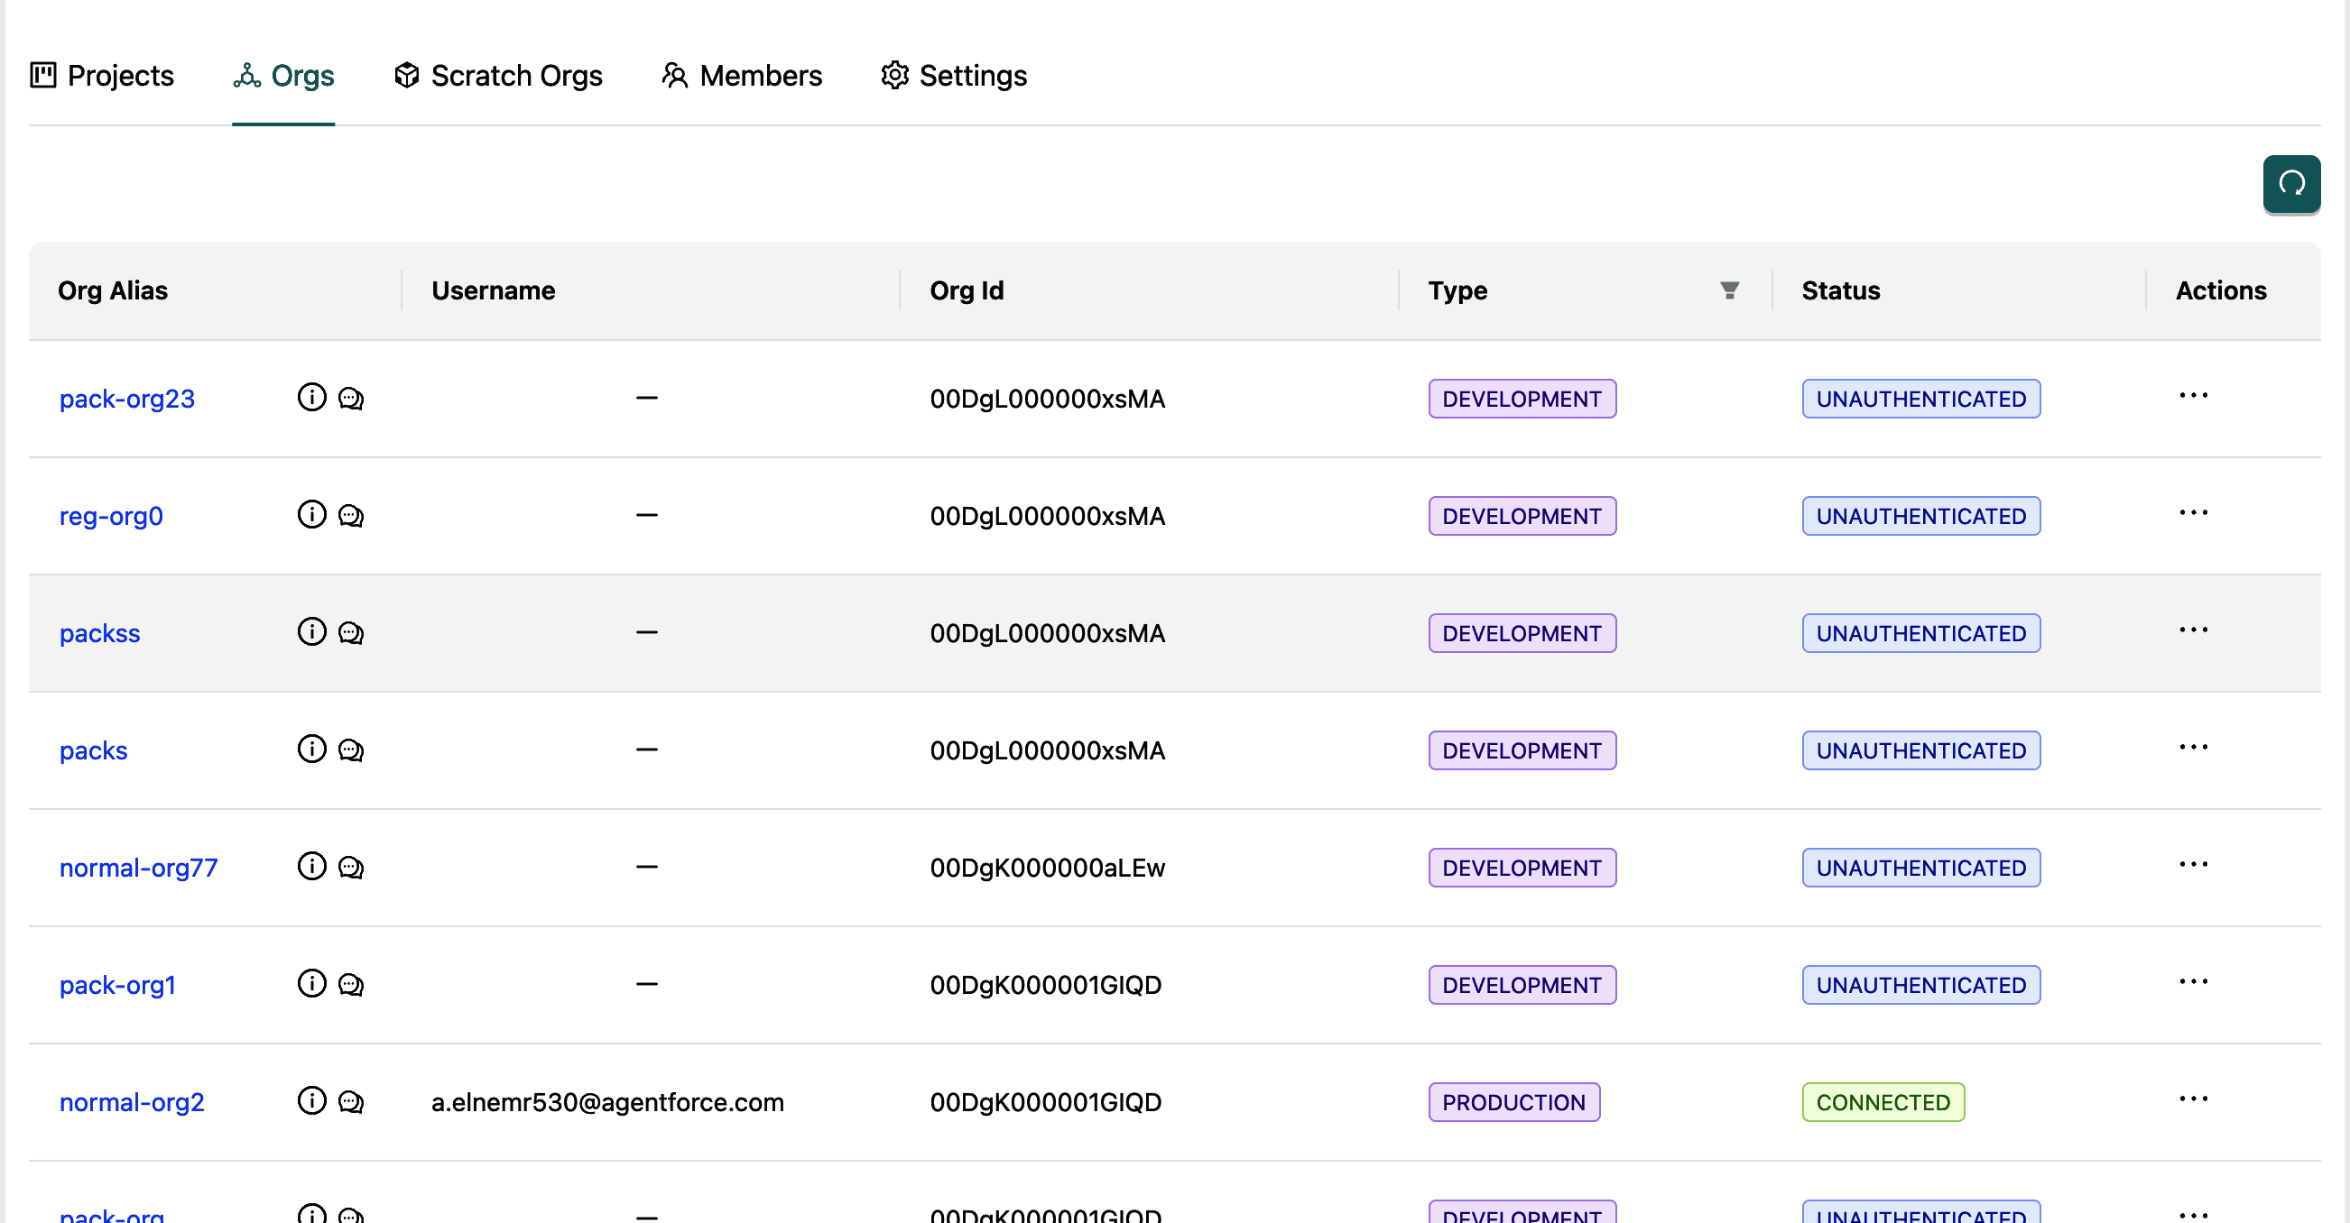Click the refresh orgs button

coord(2290,184)
